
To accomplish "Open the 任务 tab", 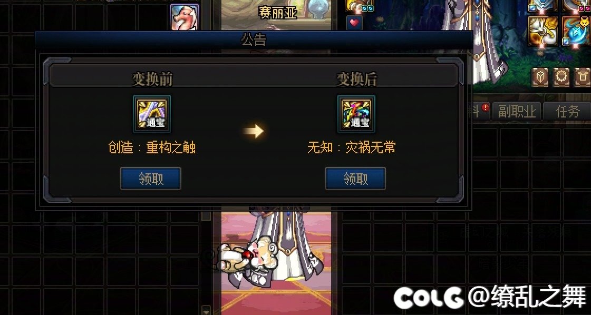I will coord(567,111).
